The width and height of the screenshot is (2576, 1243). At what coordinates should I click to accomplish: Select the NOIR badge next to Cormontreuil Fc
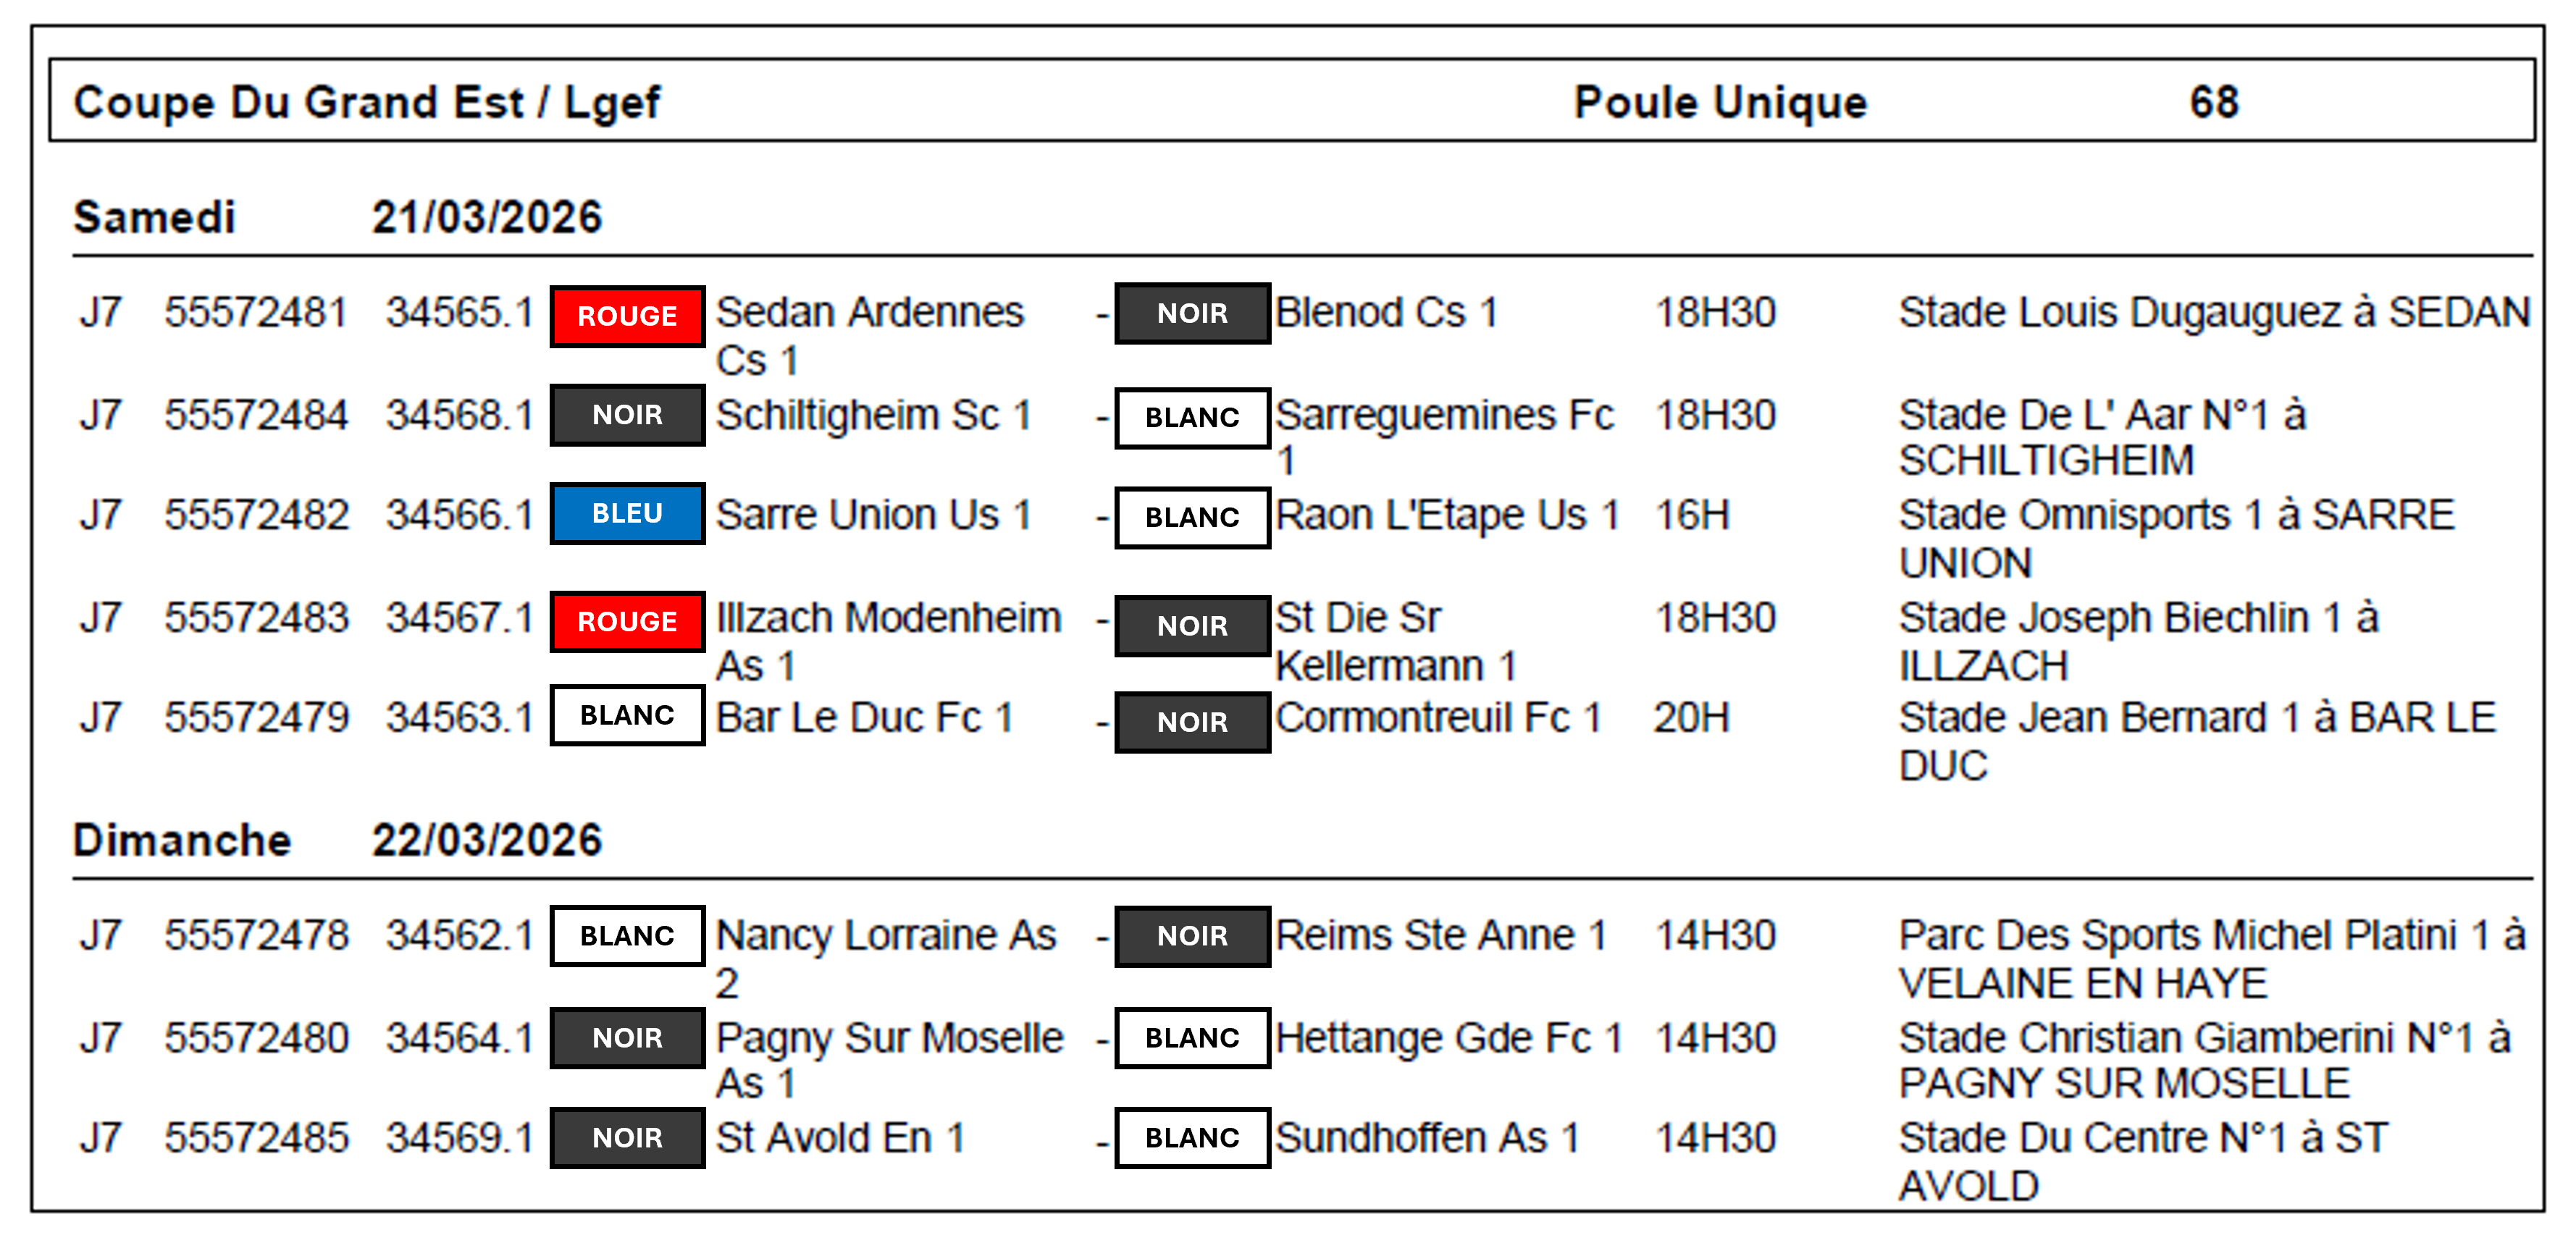click(x=1192, y=722)
